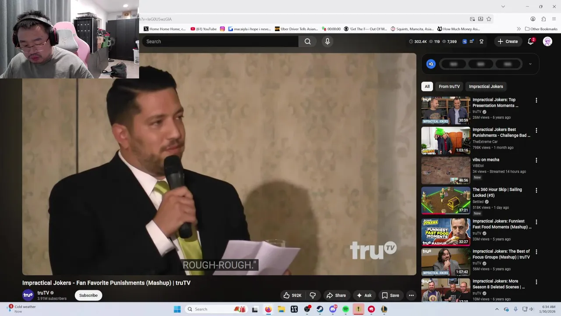Image resolution: width=561 pixels, height=316 pixels.
Task: Pause video by clicking the player
Action: (219, 164)
